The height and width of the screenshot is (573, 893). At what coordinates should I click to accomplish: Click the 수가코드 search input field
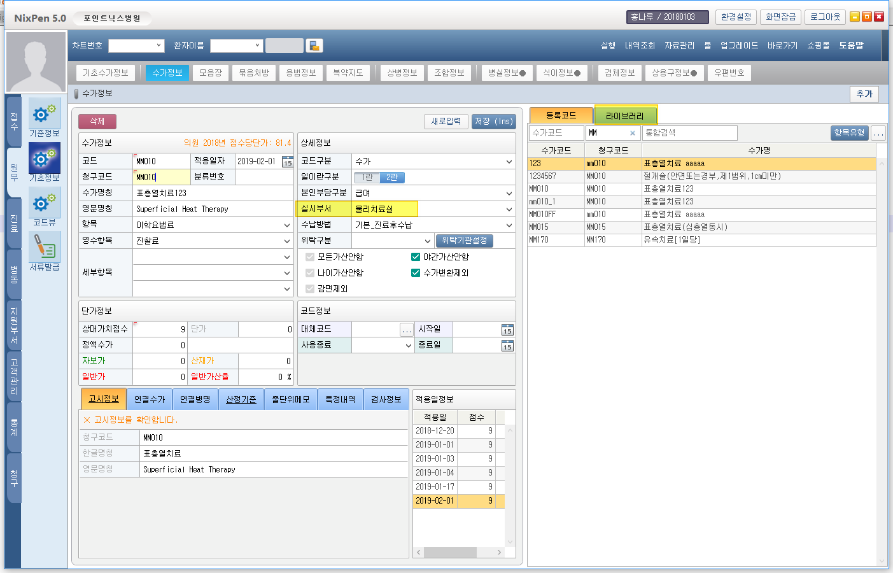pyautogui.click(x=556, y=132)
